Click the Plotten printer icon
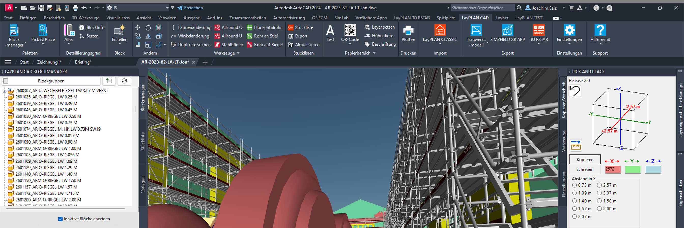 tap(408, 30)
